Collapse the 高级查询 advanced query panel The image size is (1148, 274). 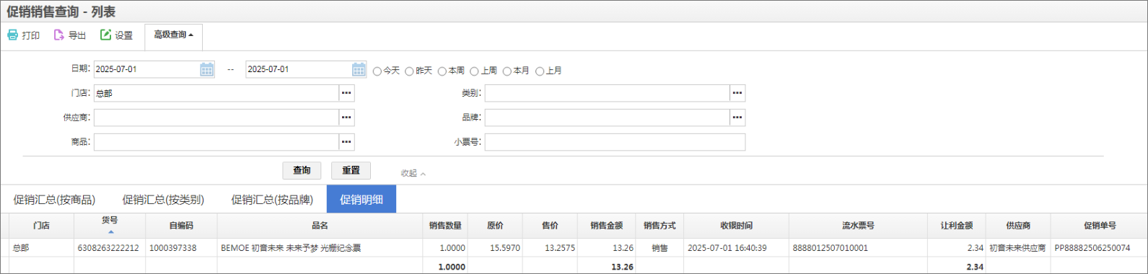pos(173,35)
